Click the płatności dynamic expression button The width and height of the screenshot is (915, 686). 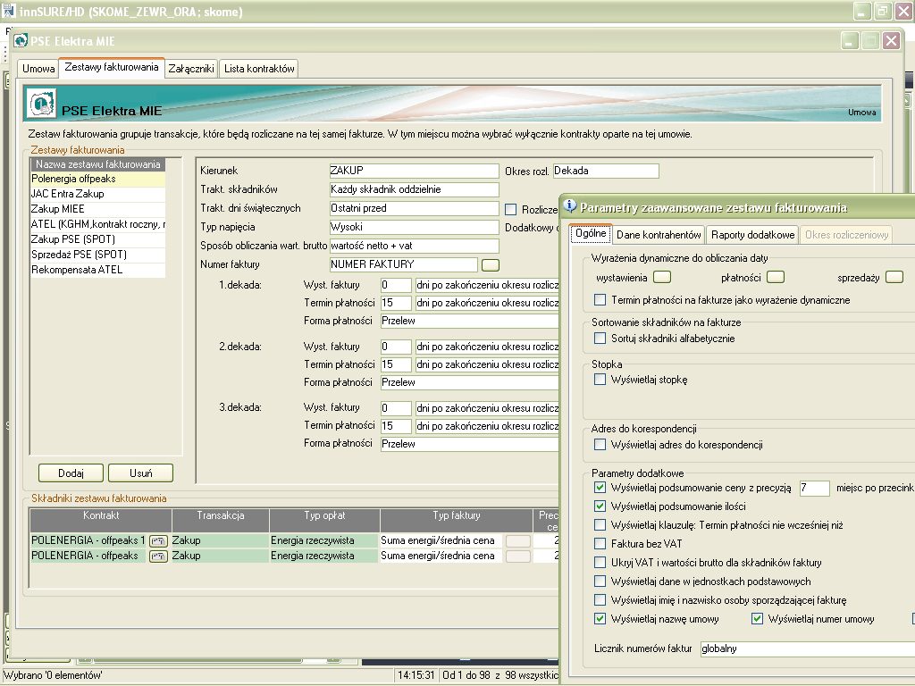775,277
